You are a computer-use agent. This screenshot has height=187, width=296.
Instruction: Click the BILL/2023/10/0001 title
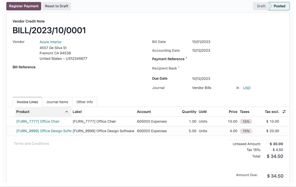[x=49, y=31]
